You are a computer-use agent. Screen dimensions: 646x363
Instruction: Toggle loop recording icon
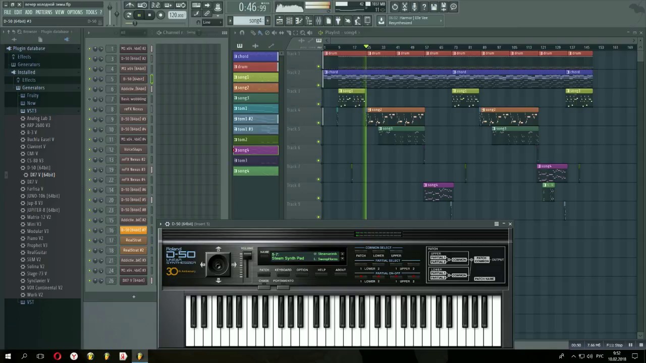180,6
